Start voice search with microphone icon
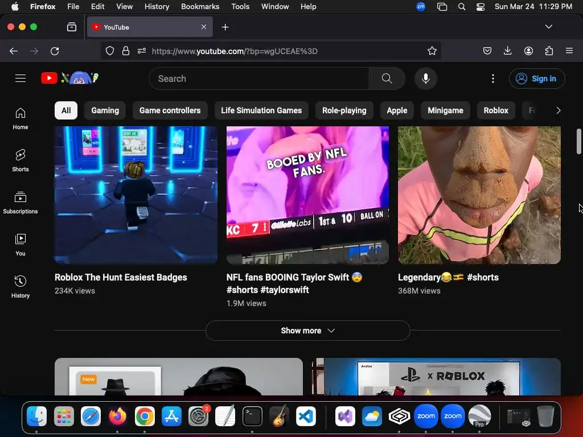Screen dimensions: 583x437 tap(426, 79)
